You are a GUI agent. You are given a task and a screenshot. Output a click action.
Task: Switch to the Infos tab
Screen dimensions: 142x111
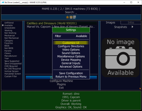[x=131, y=22]
